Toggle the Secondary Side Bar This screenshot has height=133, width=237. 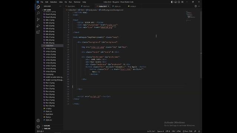[179, 2]
